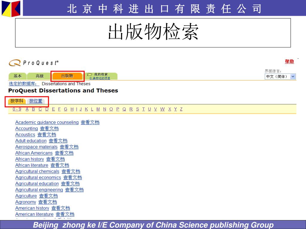This screenshot has height=229, width=306.
Task: Open the American literature subject
Action: click(x=34, y=214)
